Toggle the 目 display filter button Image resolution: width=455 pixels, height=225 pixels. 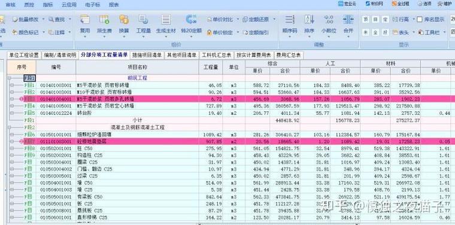[375, 19]
